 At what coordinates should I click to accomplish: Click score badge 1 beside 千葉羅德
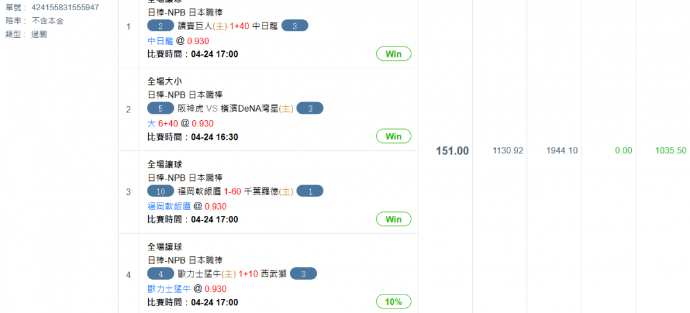point(310,191)
